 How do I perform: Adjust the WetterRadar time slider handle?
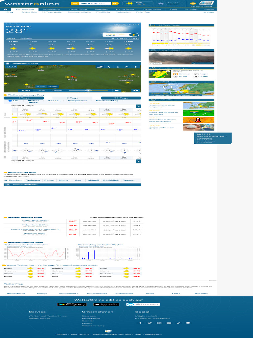[88, 90]
